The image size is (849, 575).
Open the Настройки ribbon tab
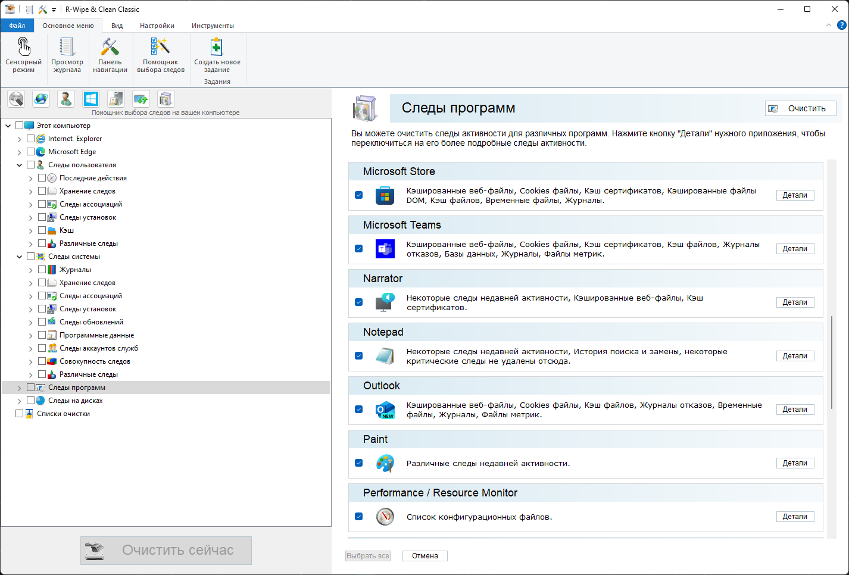[x=157, y=26]
